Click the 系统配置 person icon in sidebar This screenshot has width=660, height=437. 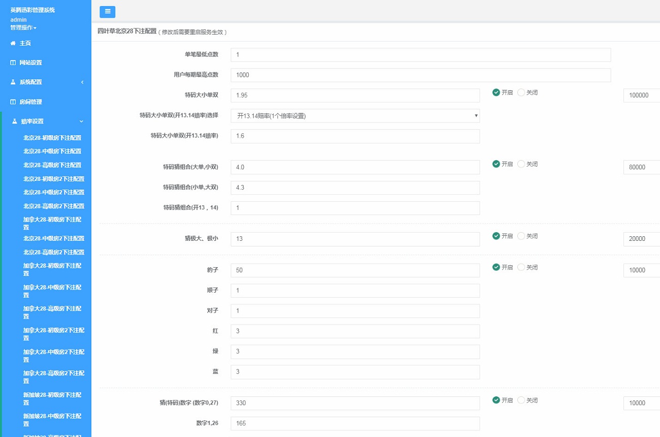click(x=13, y=82)
